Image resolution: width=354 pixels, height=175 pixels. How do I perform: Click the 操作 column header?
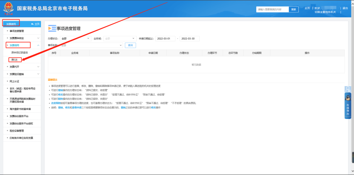click(x=307, y=53)
